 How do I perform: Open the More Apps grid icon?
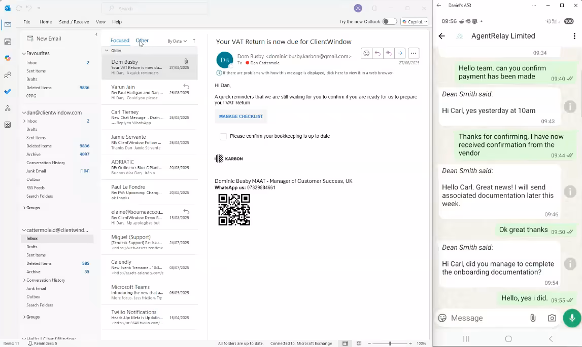point(8,125)
